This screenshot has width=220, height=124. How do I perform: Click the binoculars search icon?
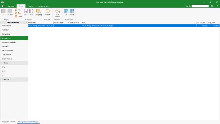point(213,6)
